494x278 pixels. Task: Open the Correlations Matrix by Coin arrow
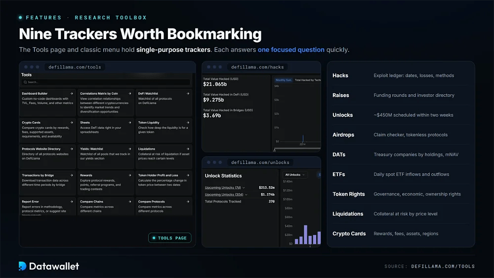pos(129,93)
